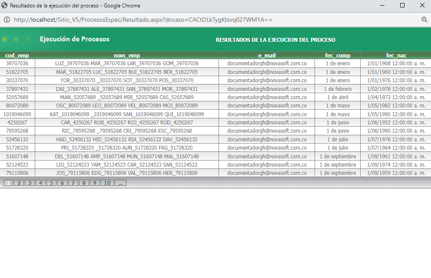Select employee code 79595268
This screenshot has width=431, height=278.
coord(17,131)
